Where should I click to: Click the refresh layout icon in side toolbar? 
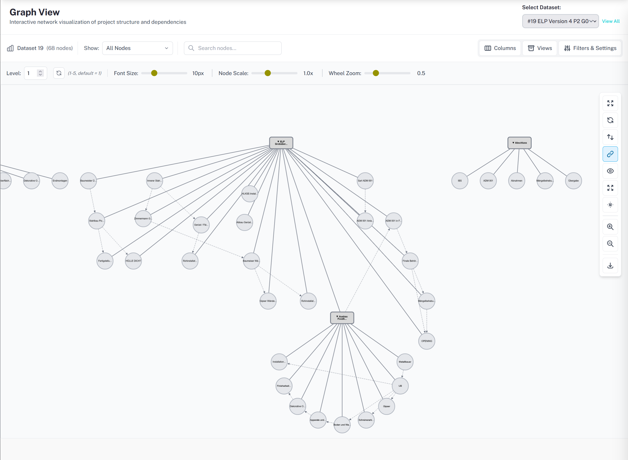[610, 120]
